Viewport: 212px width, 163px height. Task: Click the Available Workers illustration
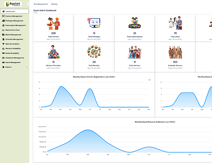(x=175, y=52)
